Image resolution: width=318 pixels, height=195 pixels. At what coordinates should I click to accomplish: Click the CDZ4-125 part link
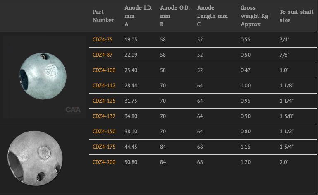(x=104, y=101)
